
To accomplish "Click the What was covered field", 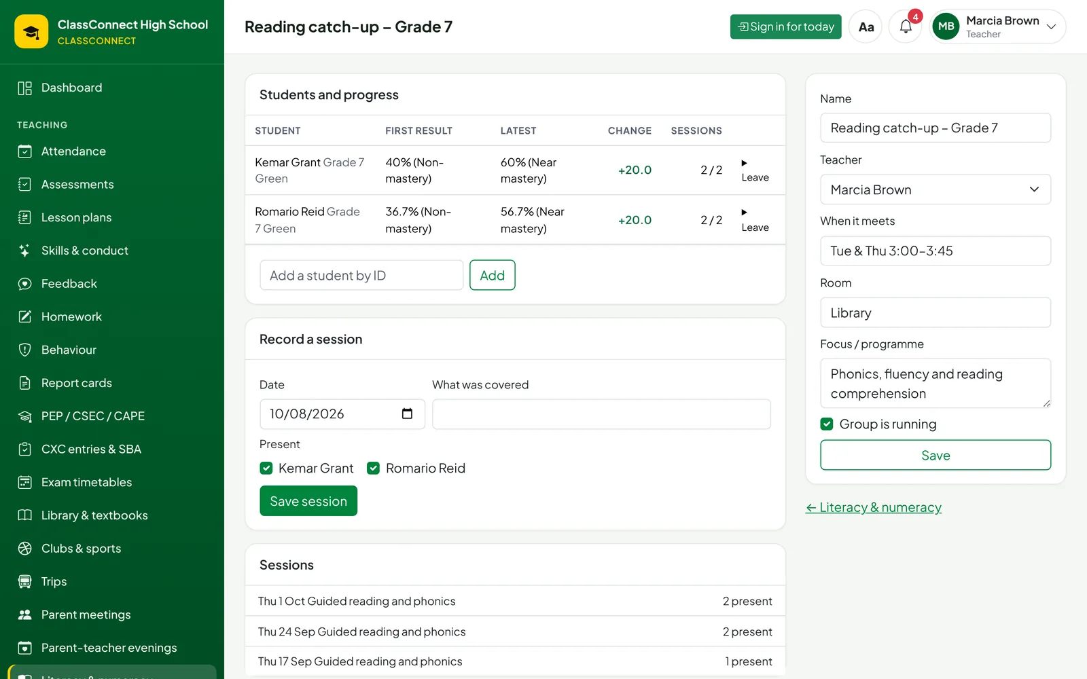I will [x=601, y=414].
